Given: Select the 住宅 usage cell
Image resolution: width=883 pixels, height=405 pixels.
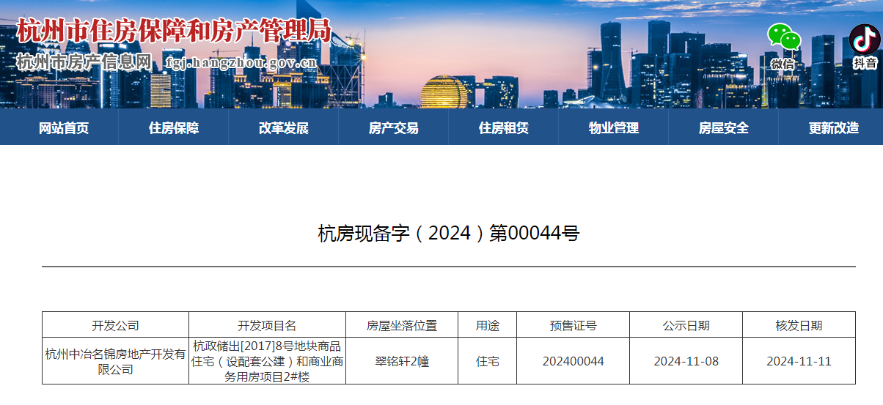Looking at the screenshot, I should (487, 361).
